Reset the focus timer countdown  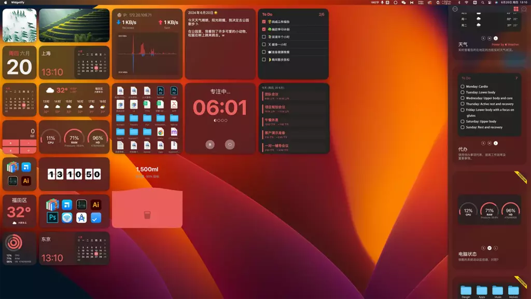click(230, 145)
